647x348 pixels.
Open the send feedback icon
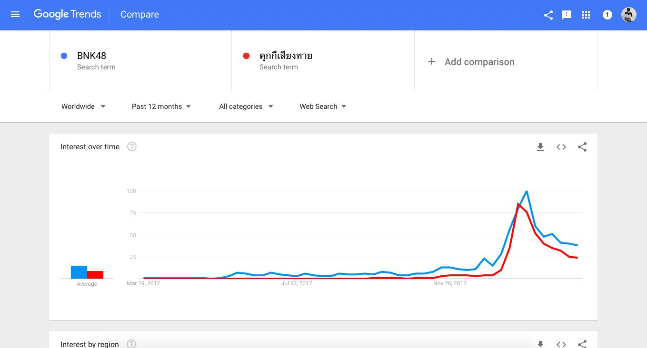tap(567, 15)
